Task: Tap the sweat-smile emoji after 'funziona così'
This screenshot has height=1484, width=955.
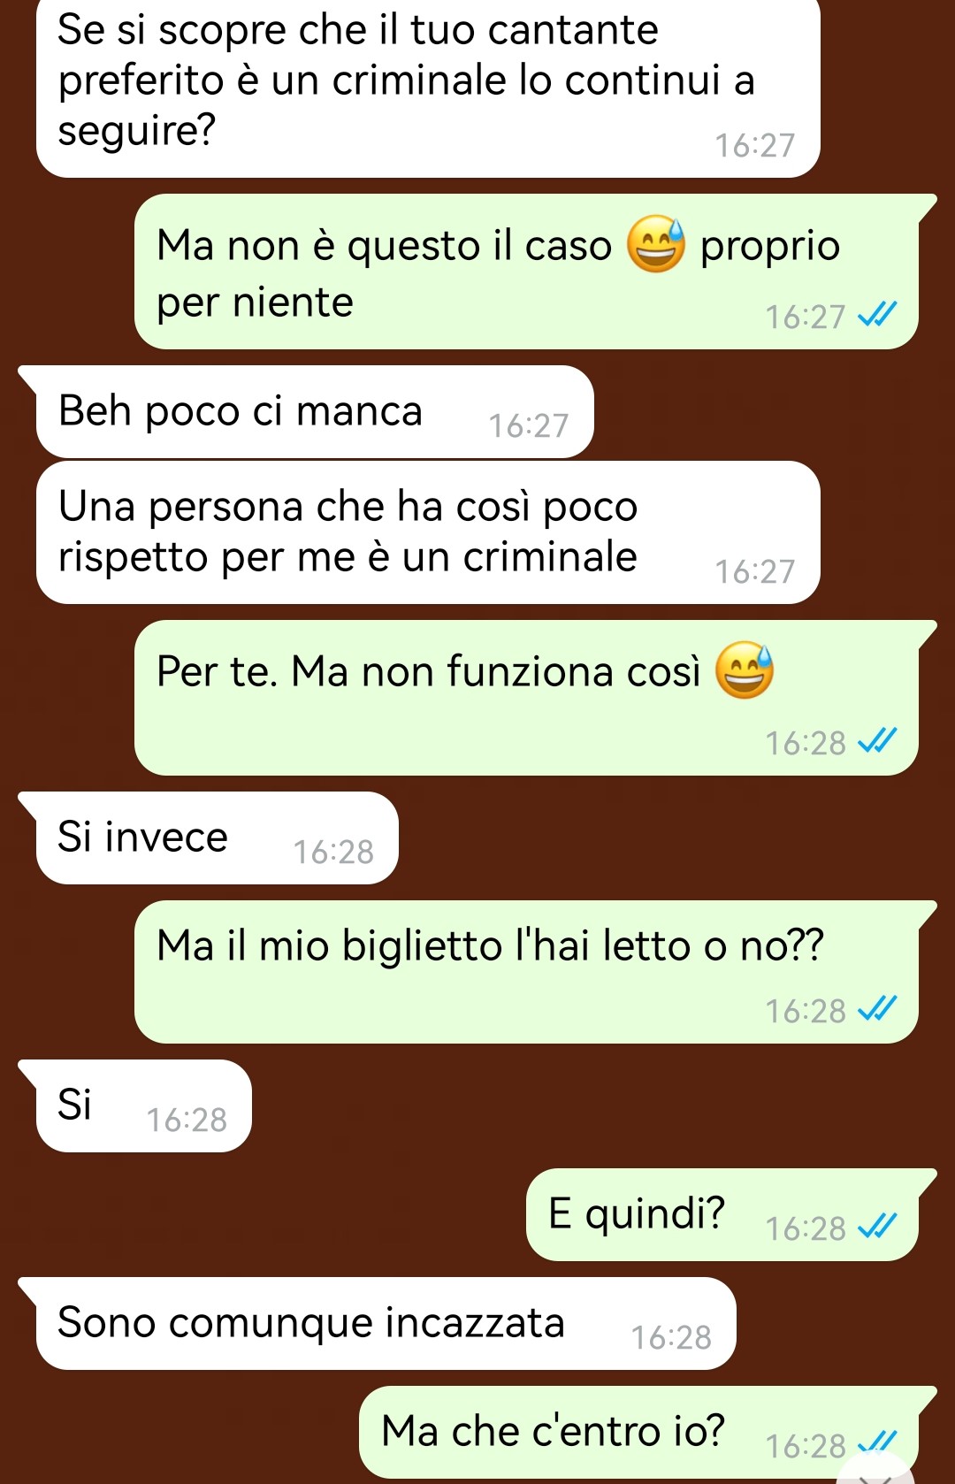Action: point(744,670)
